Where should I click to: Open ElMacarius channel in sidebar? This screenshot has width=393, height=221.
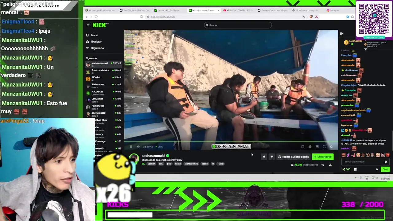(x=104, y=86)
